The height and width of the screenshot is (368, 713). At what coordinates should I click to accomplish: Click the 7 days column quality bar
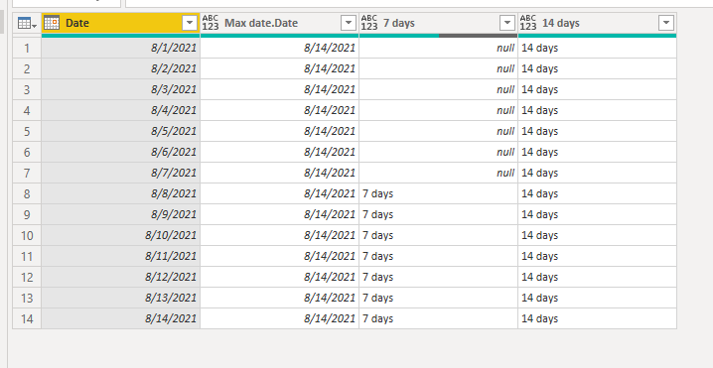438,36
